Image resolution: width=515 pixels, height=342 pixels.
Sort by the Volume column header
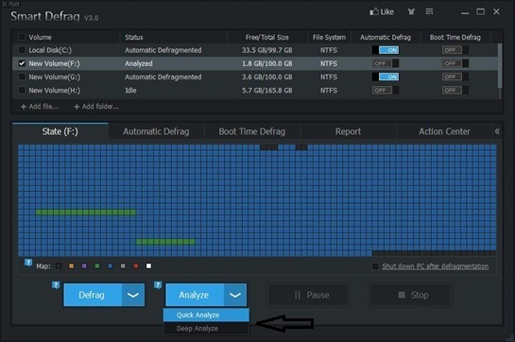40,37
